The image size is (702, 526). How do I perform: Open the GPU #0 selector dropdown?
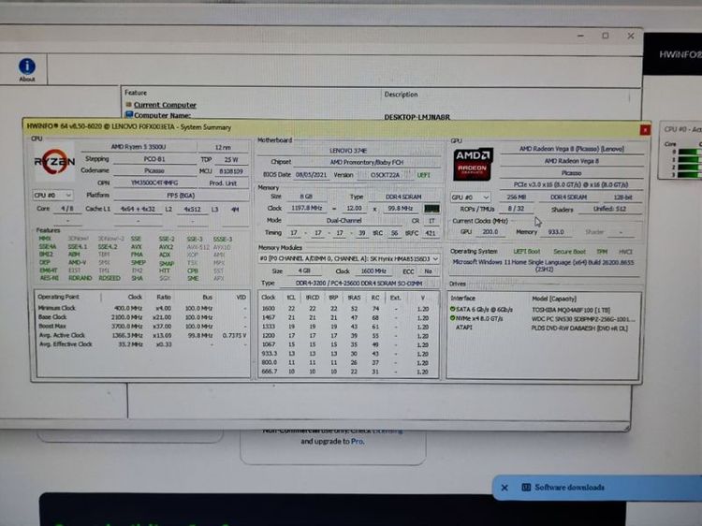pyautogui.click(x=470, y=197)
